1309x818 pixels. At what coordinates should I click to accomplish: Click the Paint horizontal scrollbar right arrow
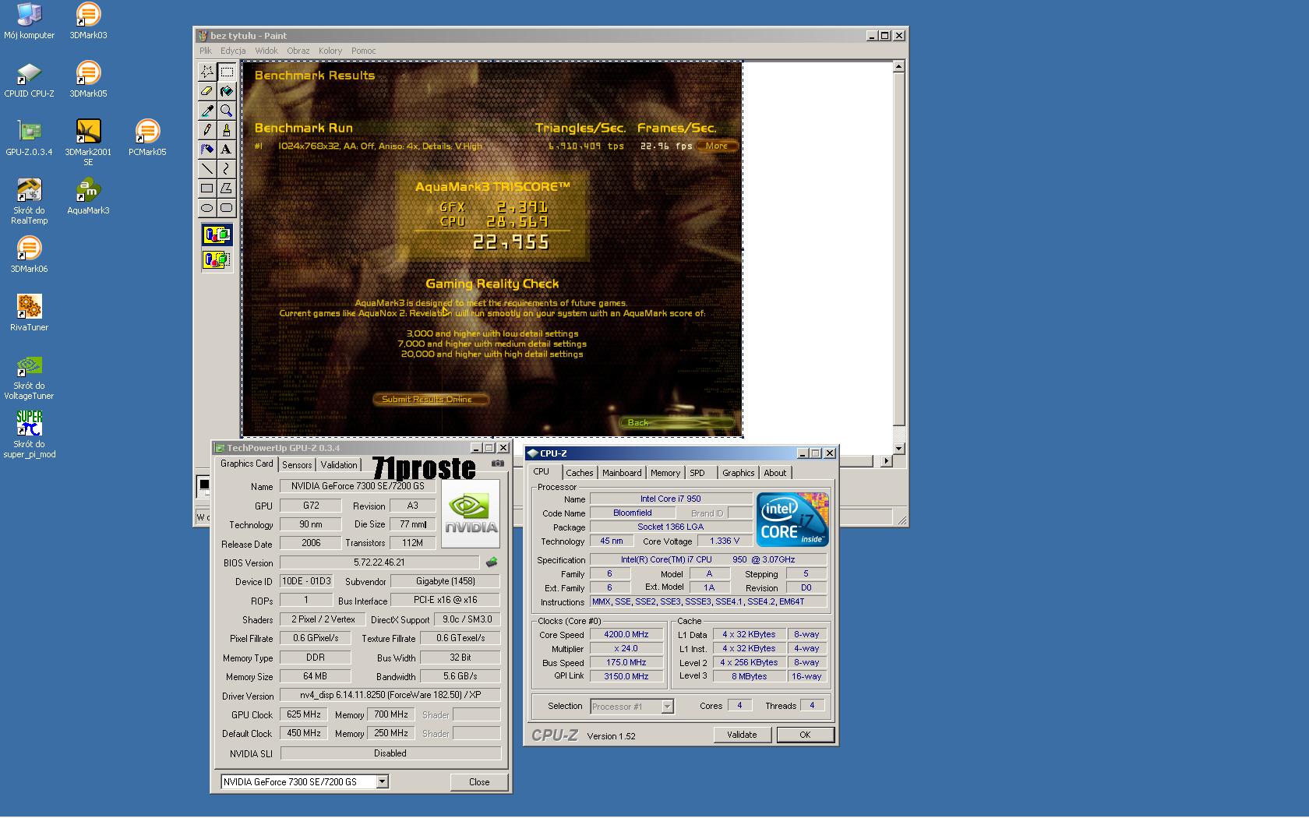[886, 461]
